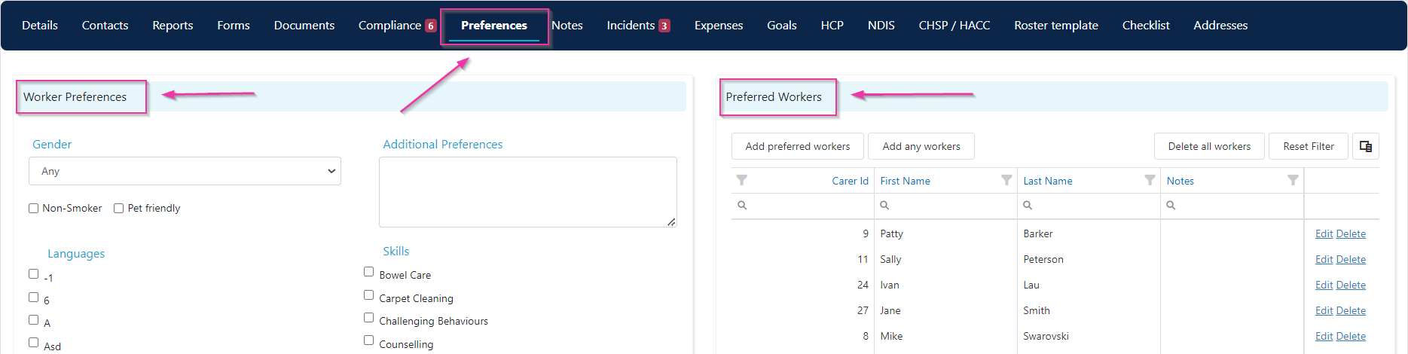Open the Incidents tab

pos(631,26)
